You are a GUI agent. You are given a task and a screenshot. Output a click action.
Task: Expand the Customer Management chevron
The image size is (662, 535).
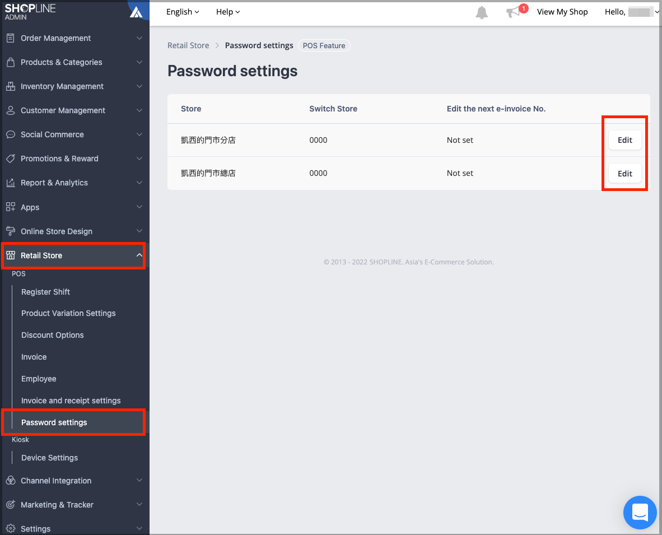click(139, 110)
